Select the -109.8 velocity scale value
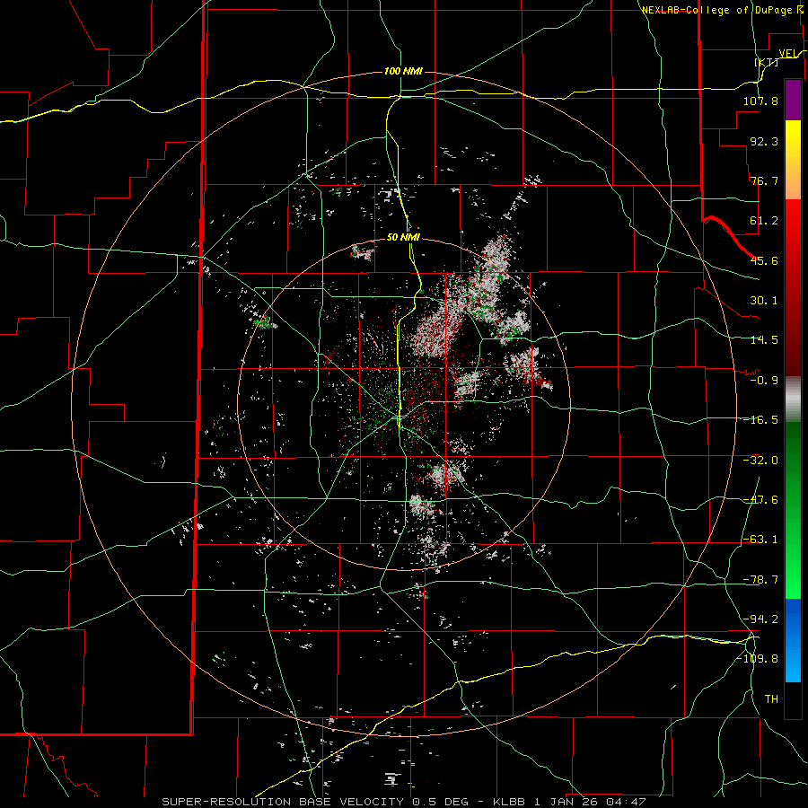Image resolution: width=808 pixels, height=808 pixels. tap(758, 659)
